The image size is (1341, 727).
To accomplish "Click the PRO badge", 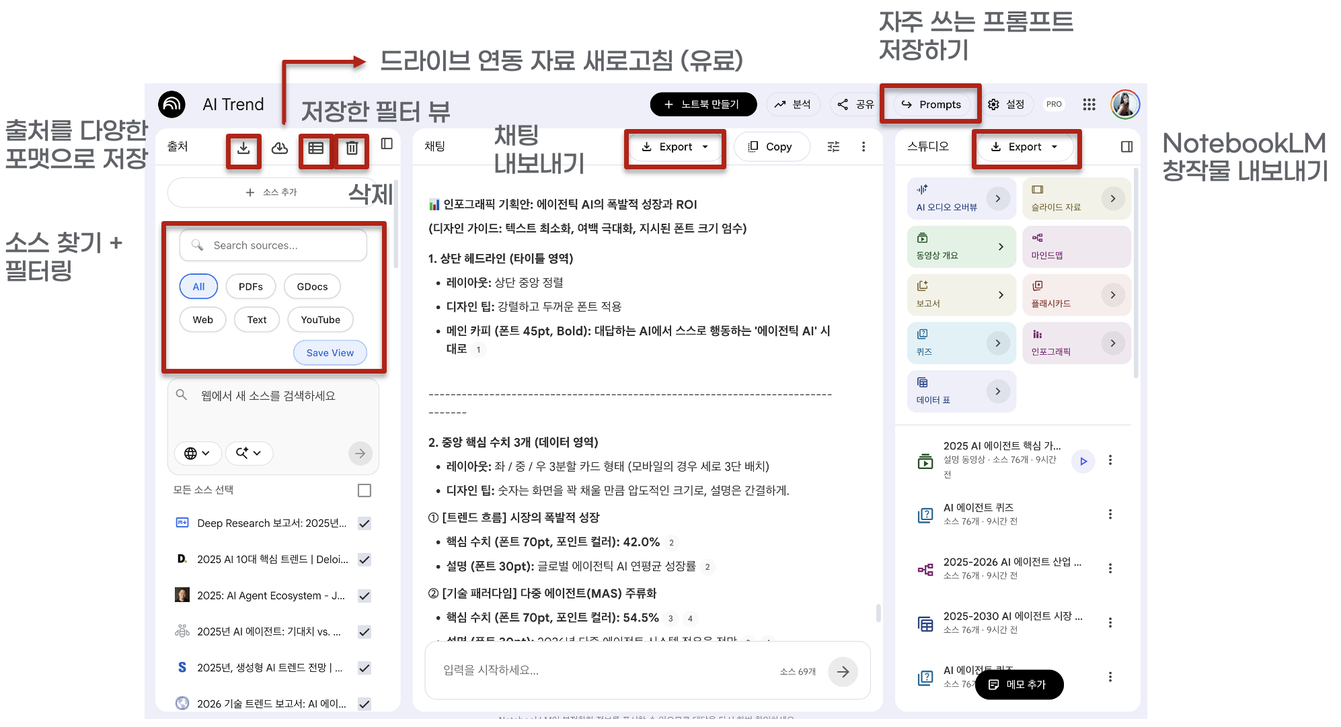I will pyautogui.click(x=1054, y=104).
